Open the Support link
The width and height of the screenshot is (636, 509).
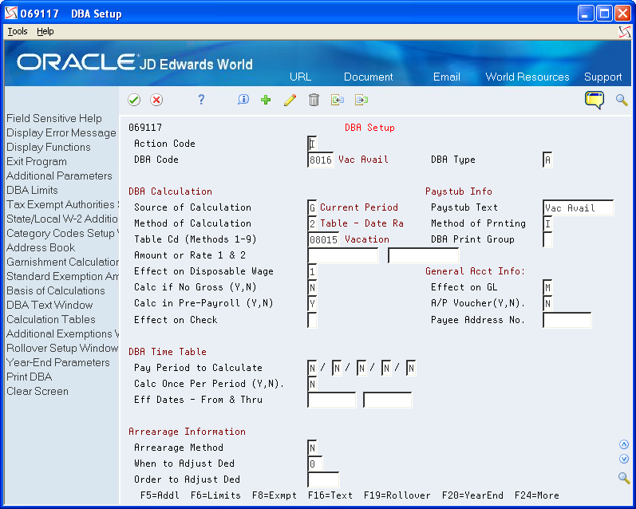pyautogui.click(x=602, y=77)
